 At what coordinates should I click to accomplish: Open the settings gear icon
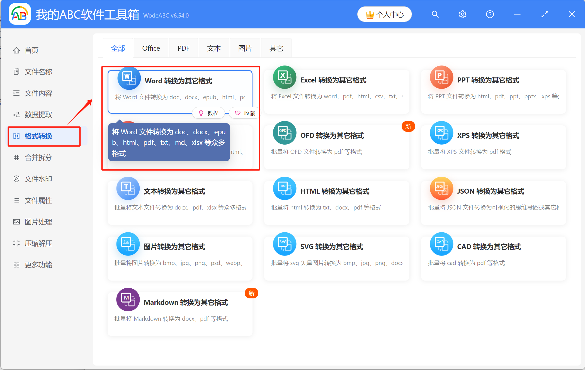tap(462, 14)
